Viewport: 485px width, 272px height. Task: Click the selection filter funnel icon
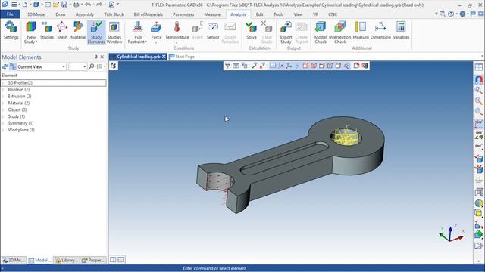click(227, 66)
